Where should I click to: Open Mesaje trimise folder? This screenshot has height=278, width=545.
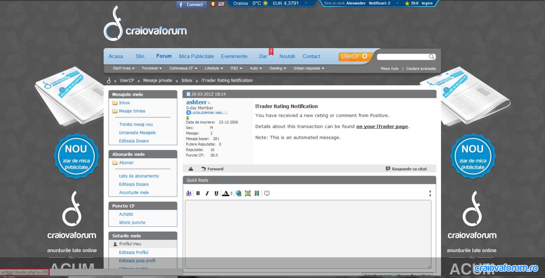coord(132,111)
